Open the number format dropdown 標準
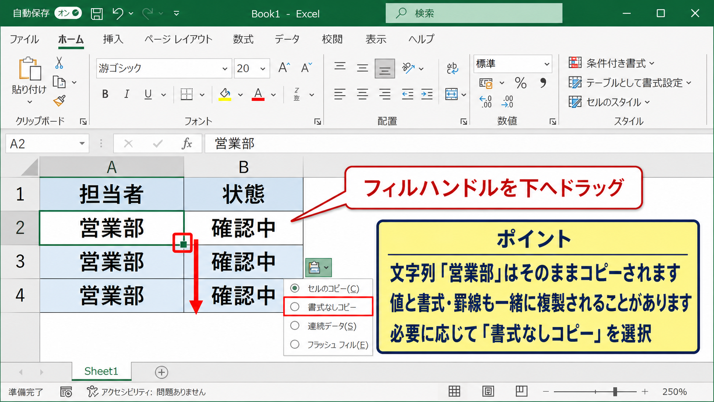Screen dimensions: 714x402 click(547, 64)
